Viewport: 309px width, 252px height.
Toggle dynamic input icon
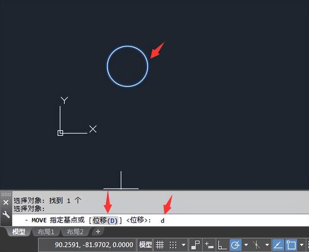coord(209,245)
